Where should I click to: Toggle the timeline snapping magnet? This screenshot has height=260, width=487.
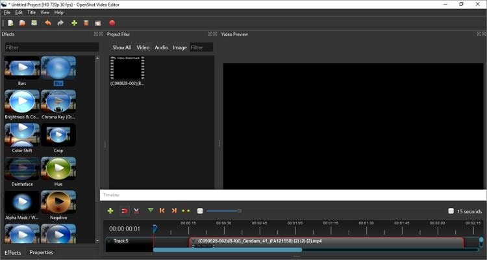click(x=124, y=211)
